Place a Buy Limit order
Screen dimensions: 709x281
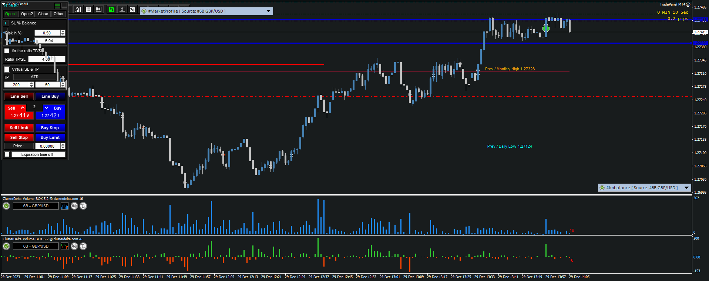pyautogui.click(x=50, y=137)
